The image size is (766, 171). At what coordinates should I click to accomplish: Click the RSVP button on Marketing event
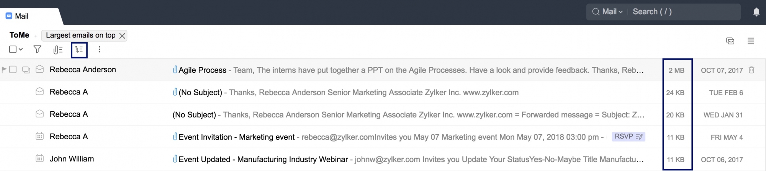tap(628, 137)
